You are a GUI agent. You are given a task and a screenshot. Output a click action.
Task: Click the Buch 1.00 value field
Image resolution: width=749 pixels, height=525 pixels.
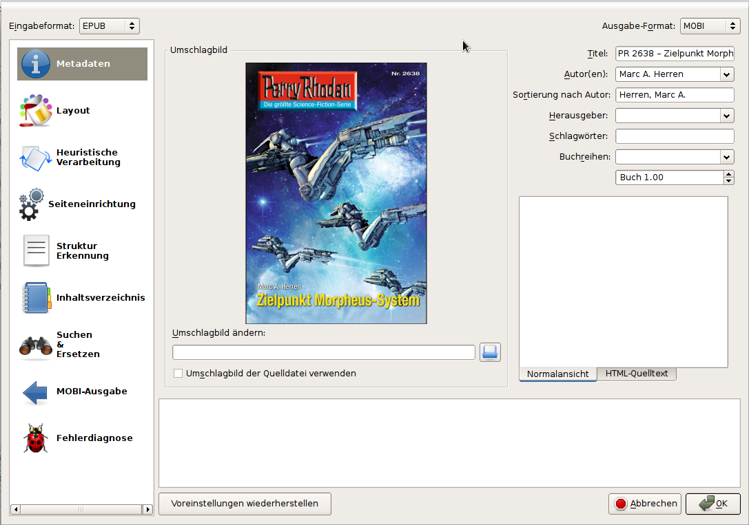(669, 178)
